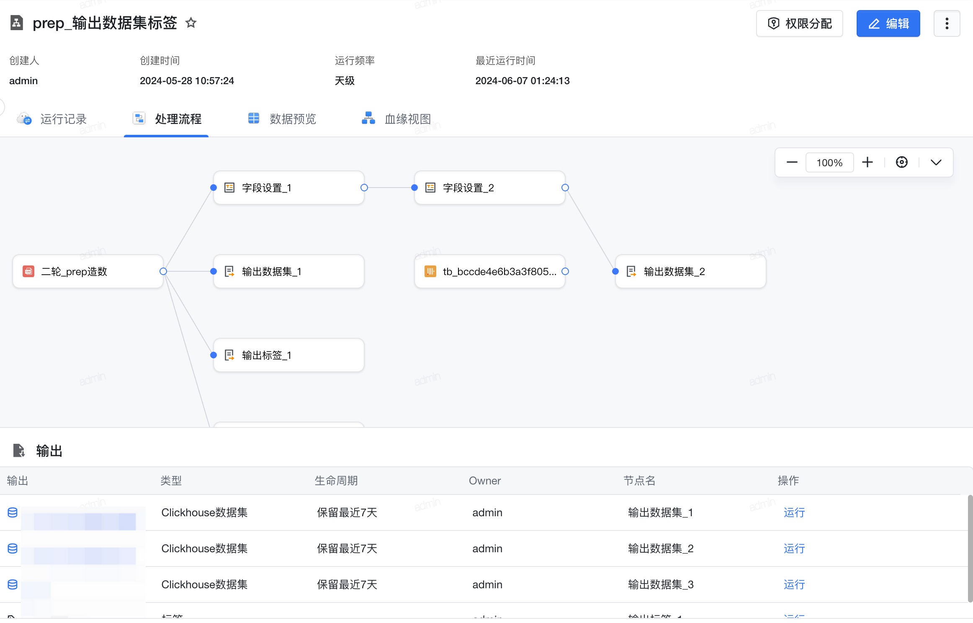Click the 运行记录 tab icon
Screen dimensions: 973x623
tap(24, 119)
